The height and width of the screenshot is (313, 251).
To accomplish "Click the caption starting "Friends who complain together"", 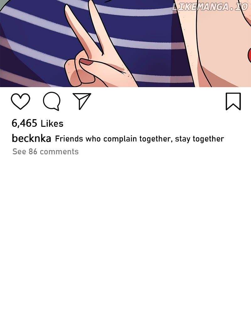I will pyautogui.click(x=139, y=139).
